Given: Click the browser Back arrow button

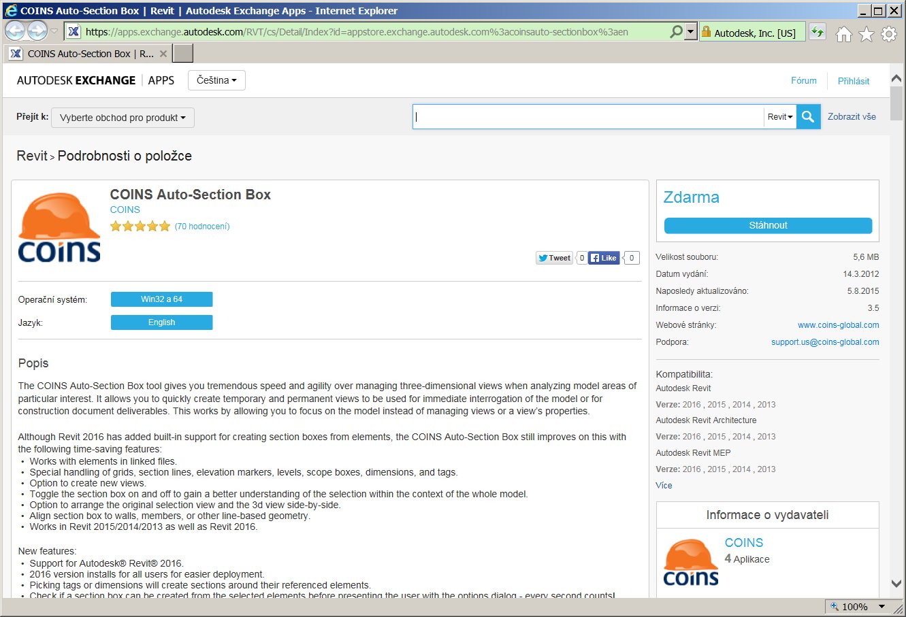Looking at the screenshot, I should click(16, 31).
